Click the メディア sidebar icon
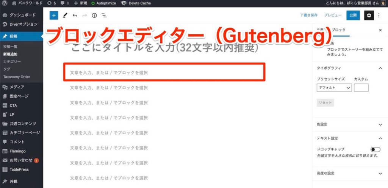388x188 pixels. coord(5,87)
